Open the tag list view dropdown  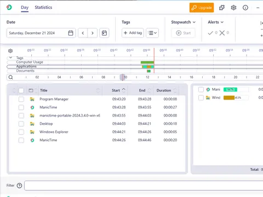point(152,33)
